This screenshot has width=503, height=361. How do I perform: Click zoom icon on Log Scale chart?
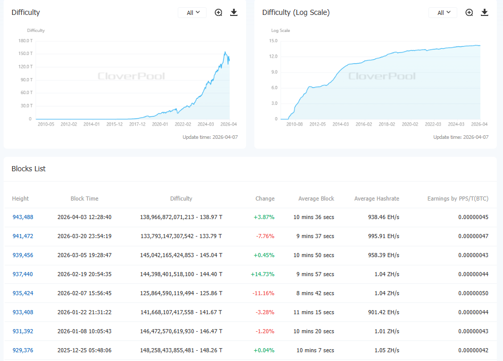469,13
